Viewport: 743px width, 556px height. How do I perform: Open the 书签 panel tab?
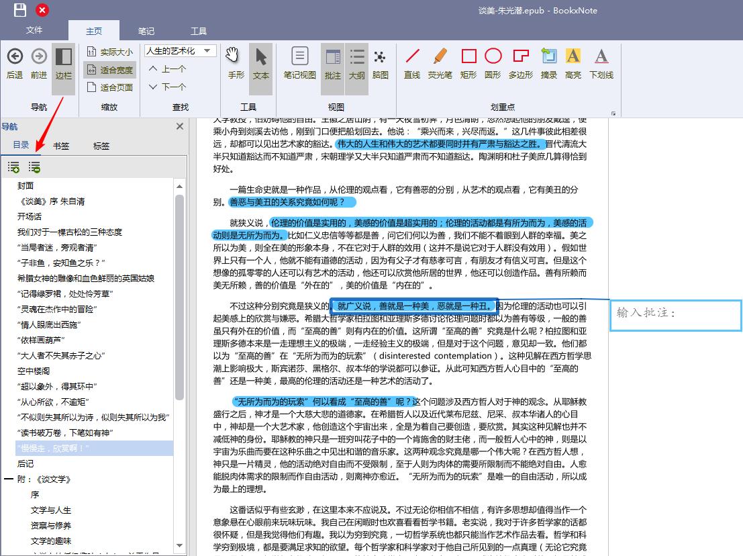tap(61, 146)
